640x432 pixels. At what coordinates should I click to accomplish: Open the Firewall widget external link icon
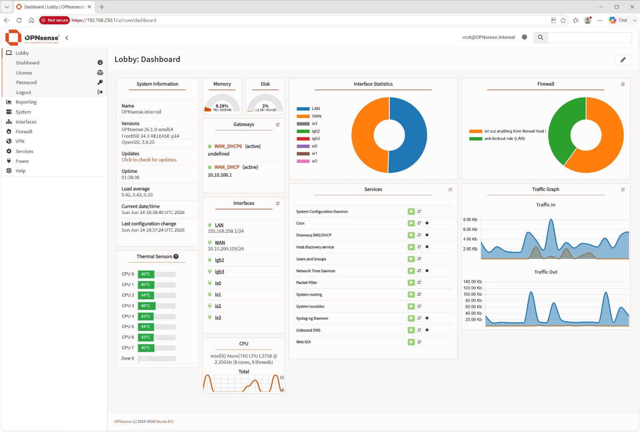pos(623,84)
